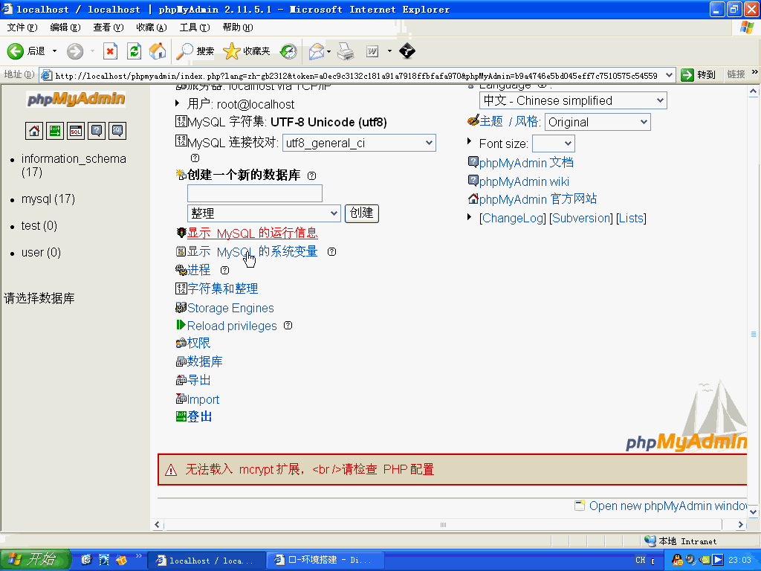Click the help icon next to 创建一个新的数据库
Screen dimensions: 761x571
pos(312,175)
